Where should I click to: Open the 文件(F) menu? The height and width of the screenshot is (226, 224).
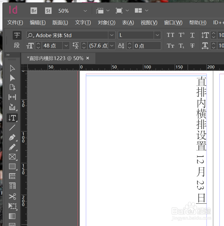[15, 23]
